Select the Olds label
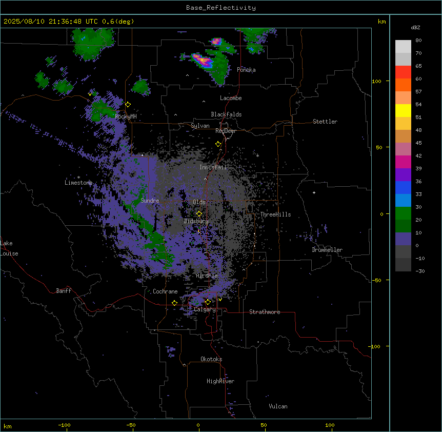The image size is (442, 432). coord(199,202)
